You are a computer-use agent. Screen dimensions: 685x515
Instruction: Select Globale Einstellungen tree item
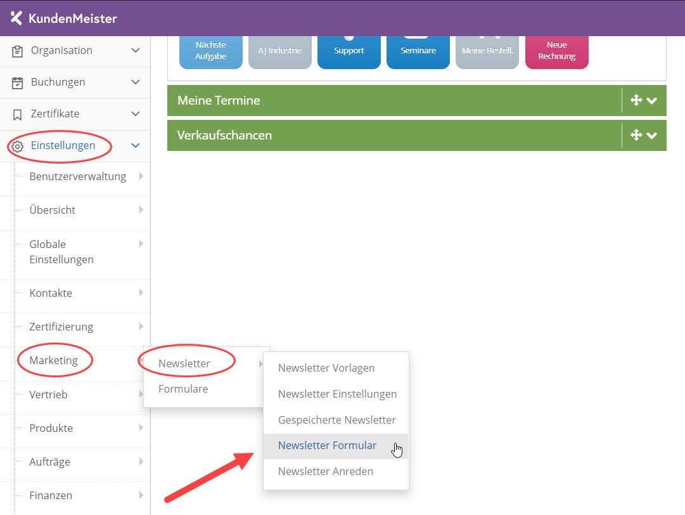coord(61,252)
